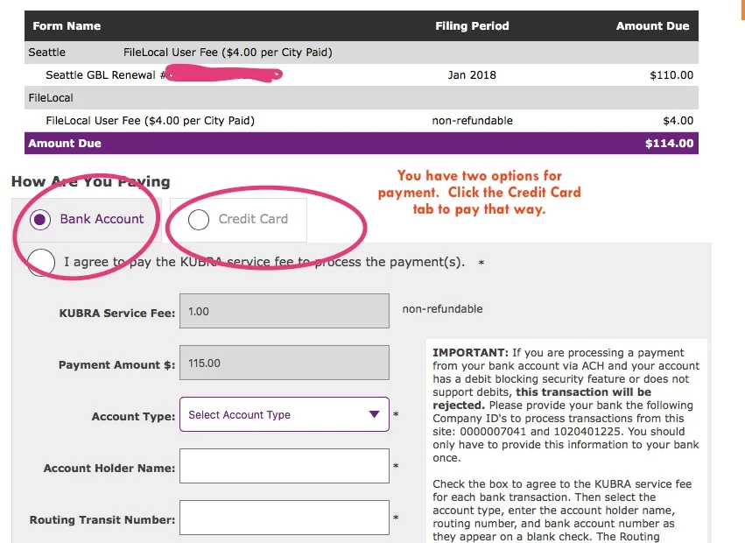The image size is (745, 543).
Task: Click the non-refundable filing period cell
Action: (x=472, y=121)
